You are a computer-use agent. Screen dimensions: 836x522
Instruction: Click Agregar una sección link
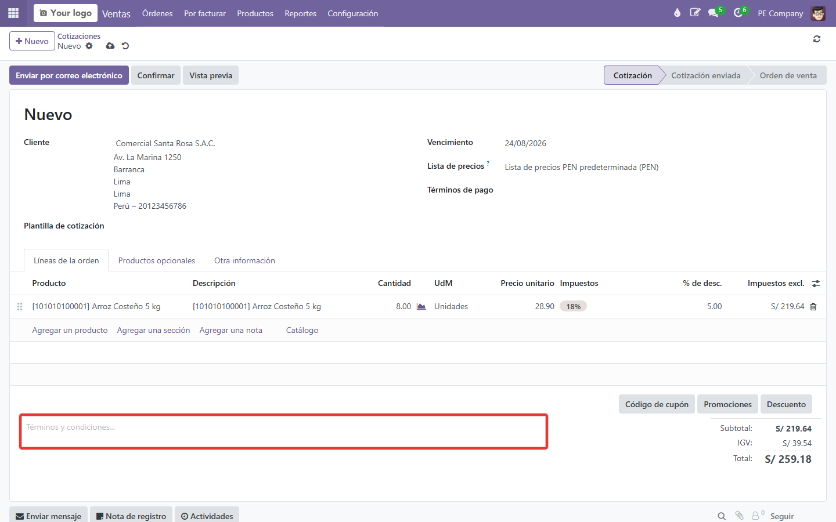tap(153, 330)
